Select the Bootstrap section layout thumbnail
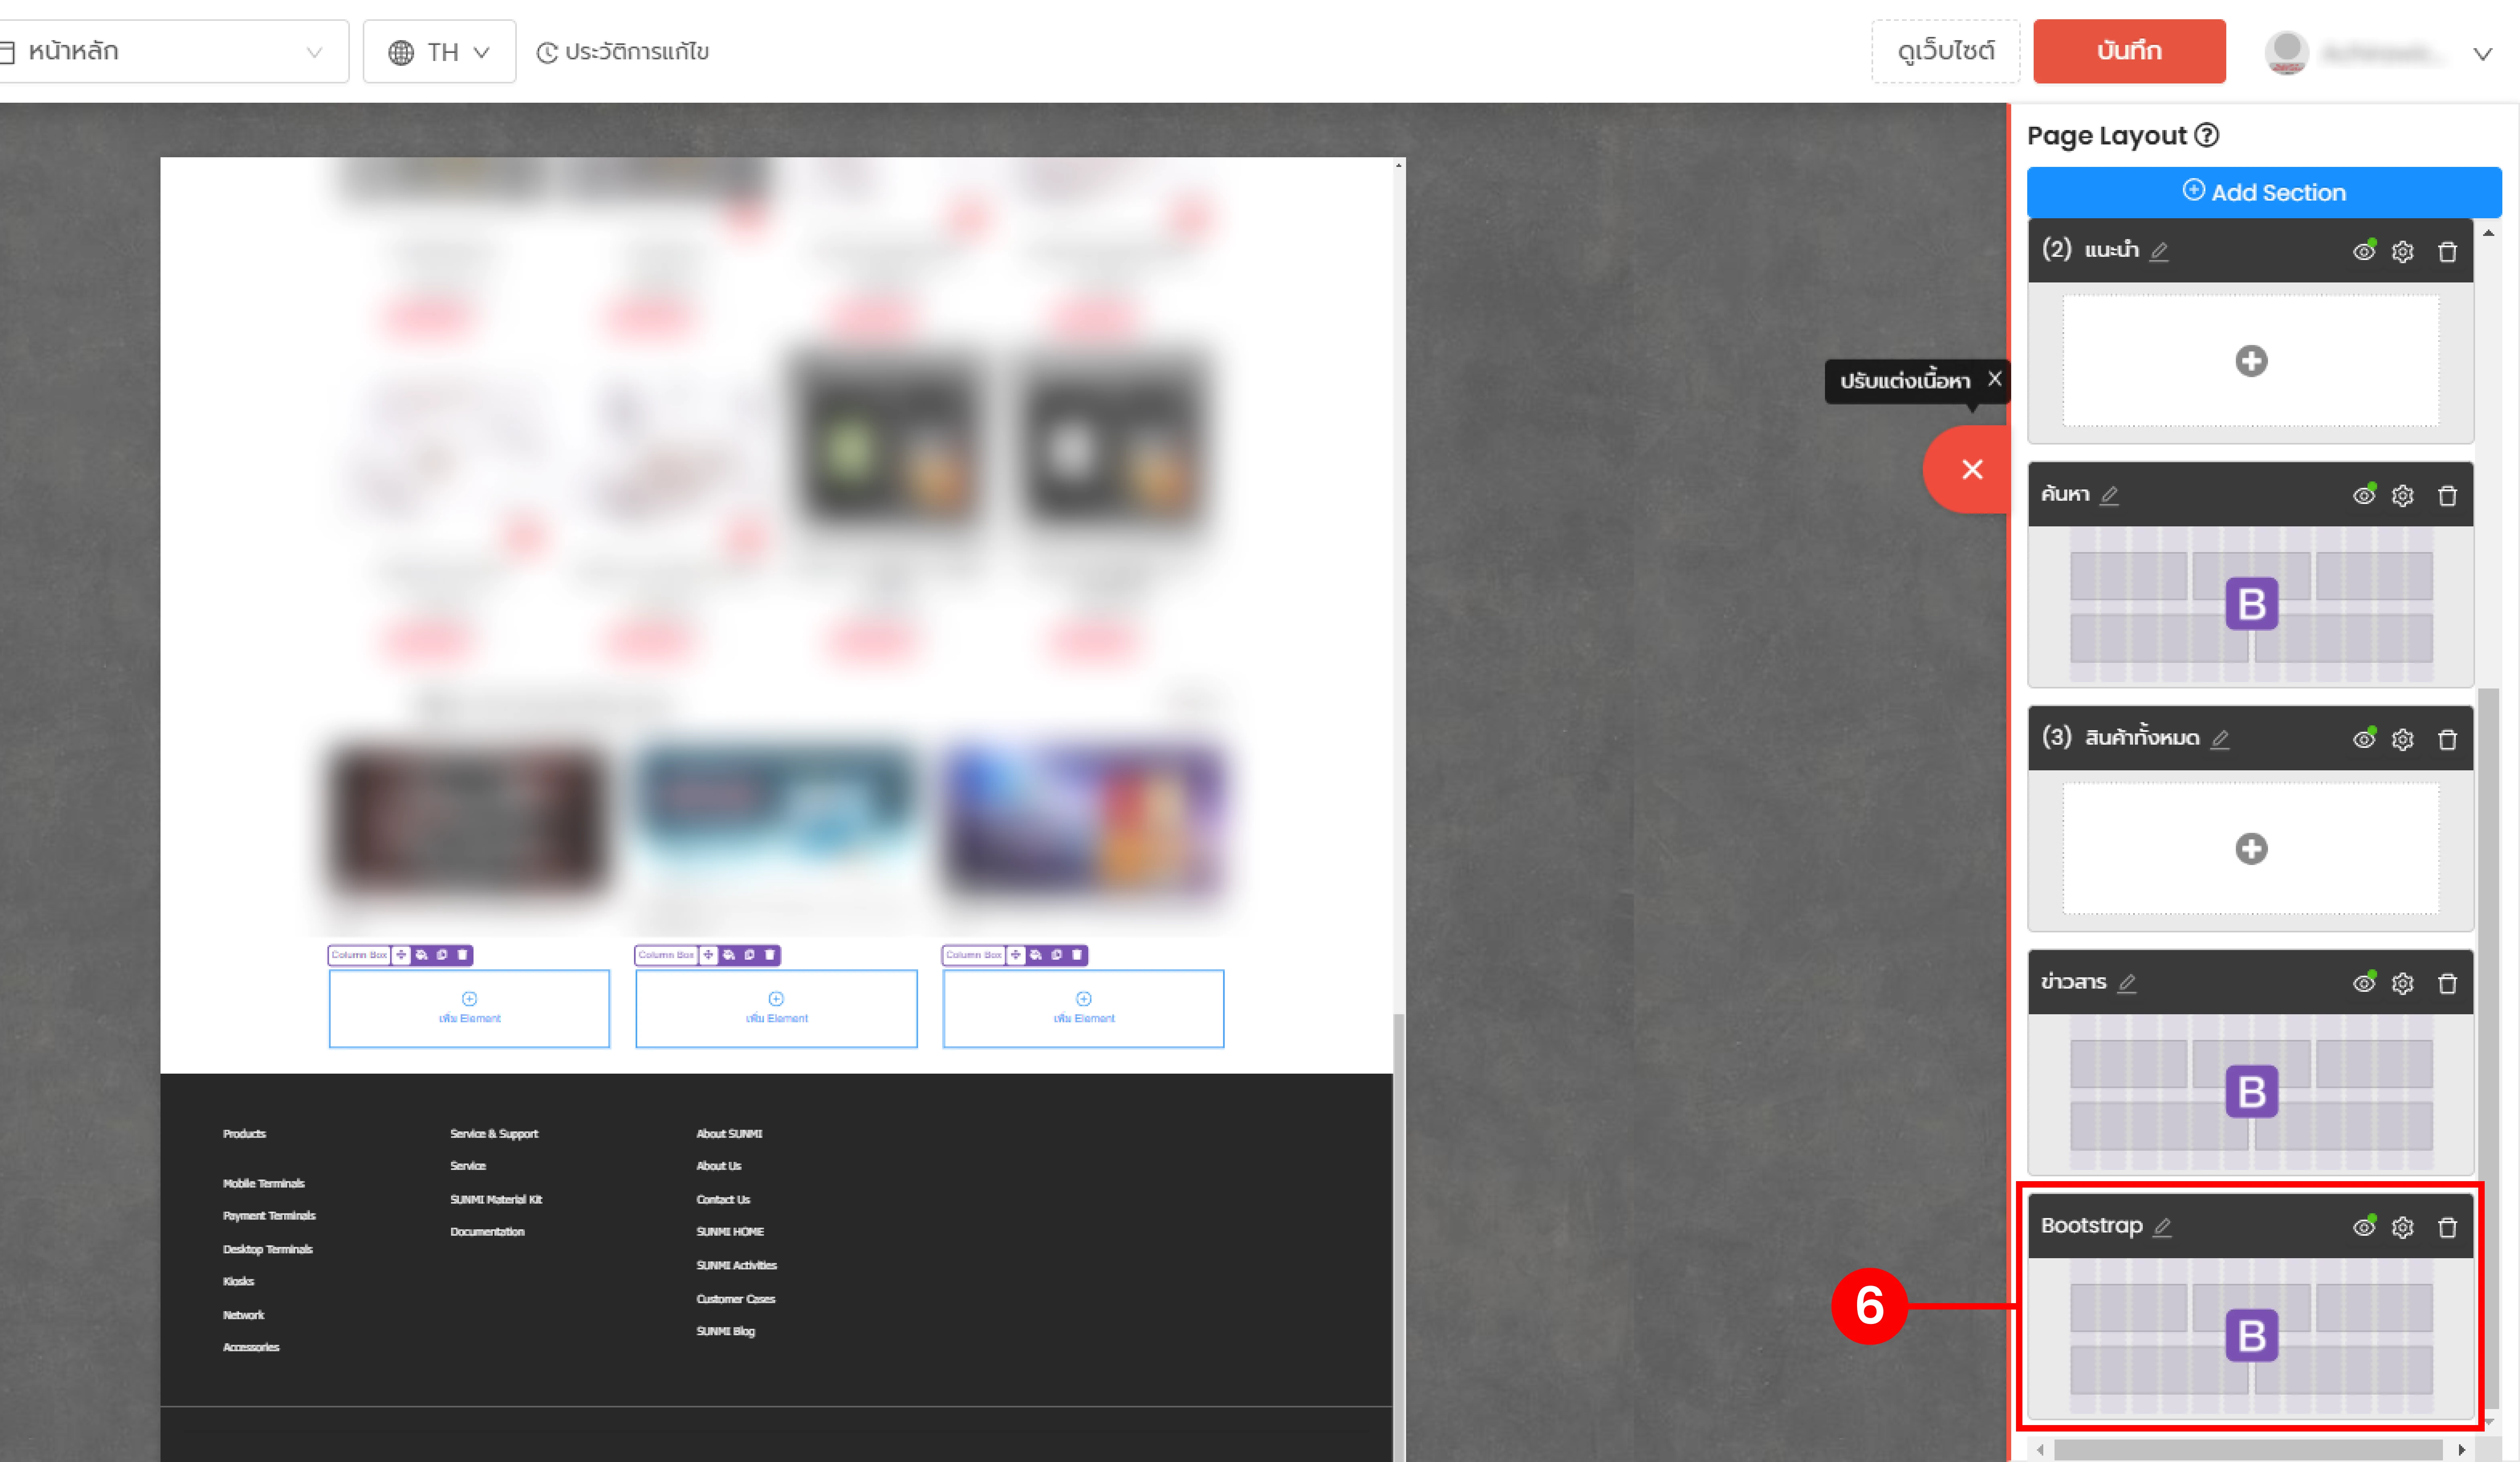2520x1462 pixels. point(2251,1337)
